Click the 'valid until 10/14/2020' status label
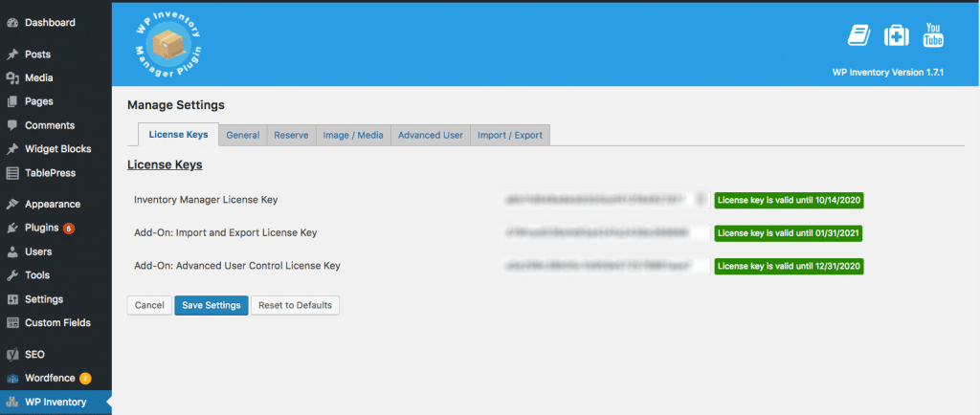Screen dimensions: 980x415 click(789, 200)
